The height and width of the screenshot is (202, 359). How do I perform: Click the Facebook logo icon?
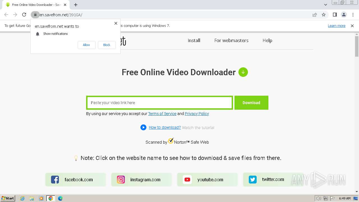tap(55, 180)
